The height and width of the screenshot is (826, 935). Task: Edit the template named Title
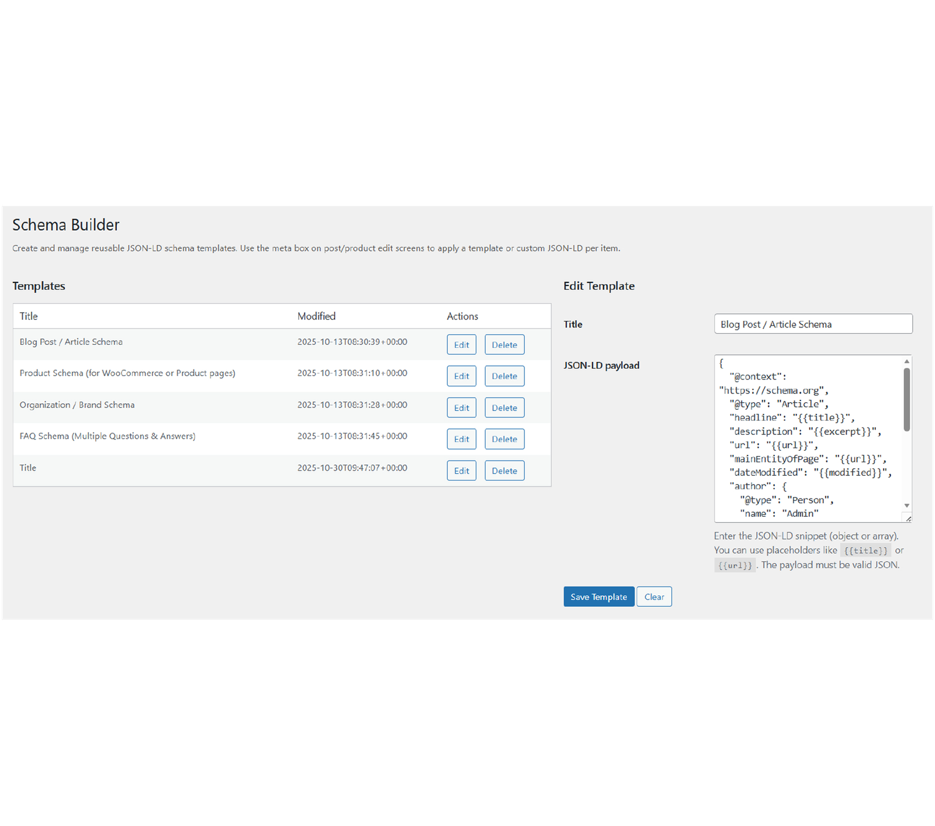pos(461,471)
